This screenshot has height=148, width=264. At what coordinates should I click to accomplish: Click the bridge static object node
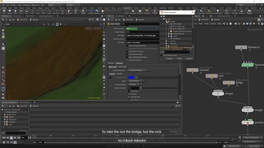229,83
